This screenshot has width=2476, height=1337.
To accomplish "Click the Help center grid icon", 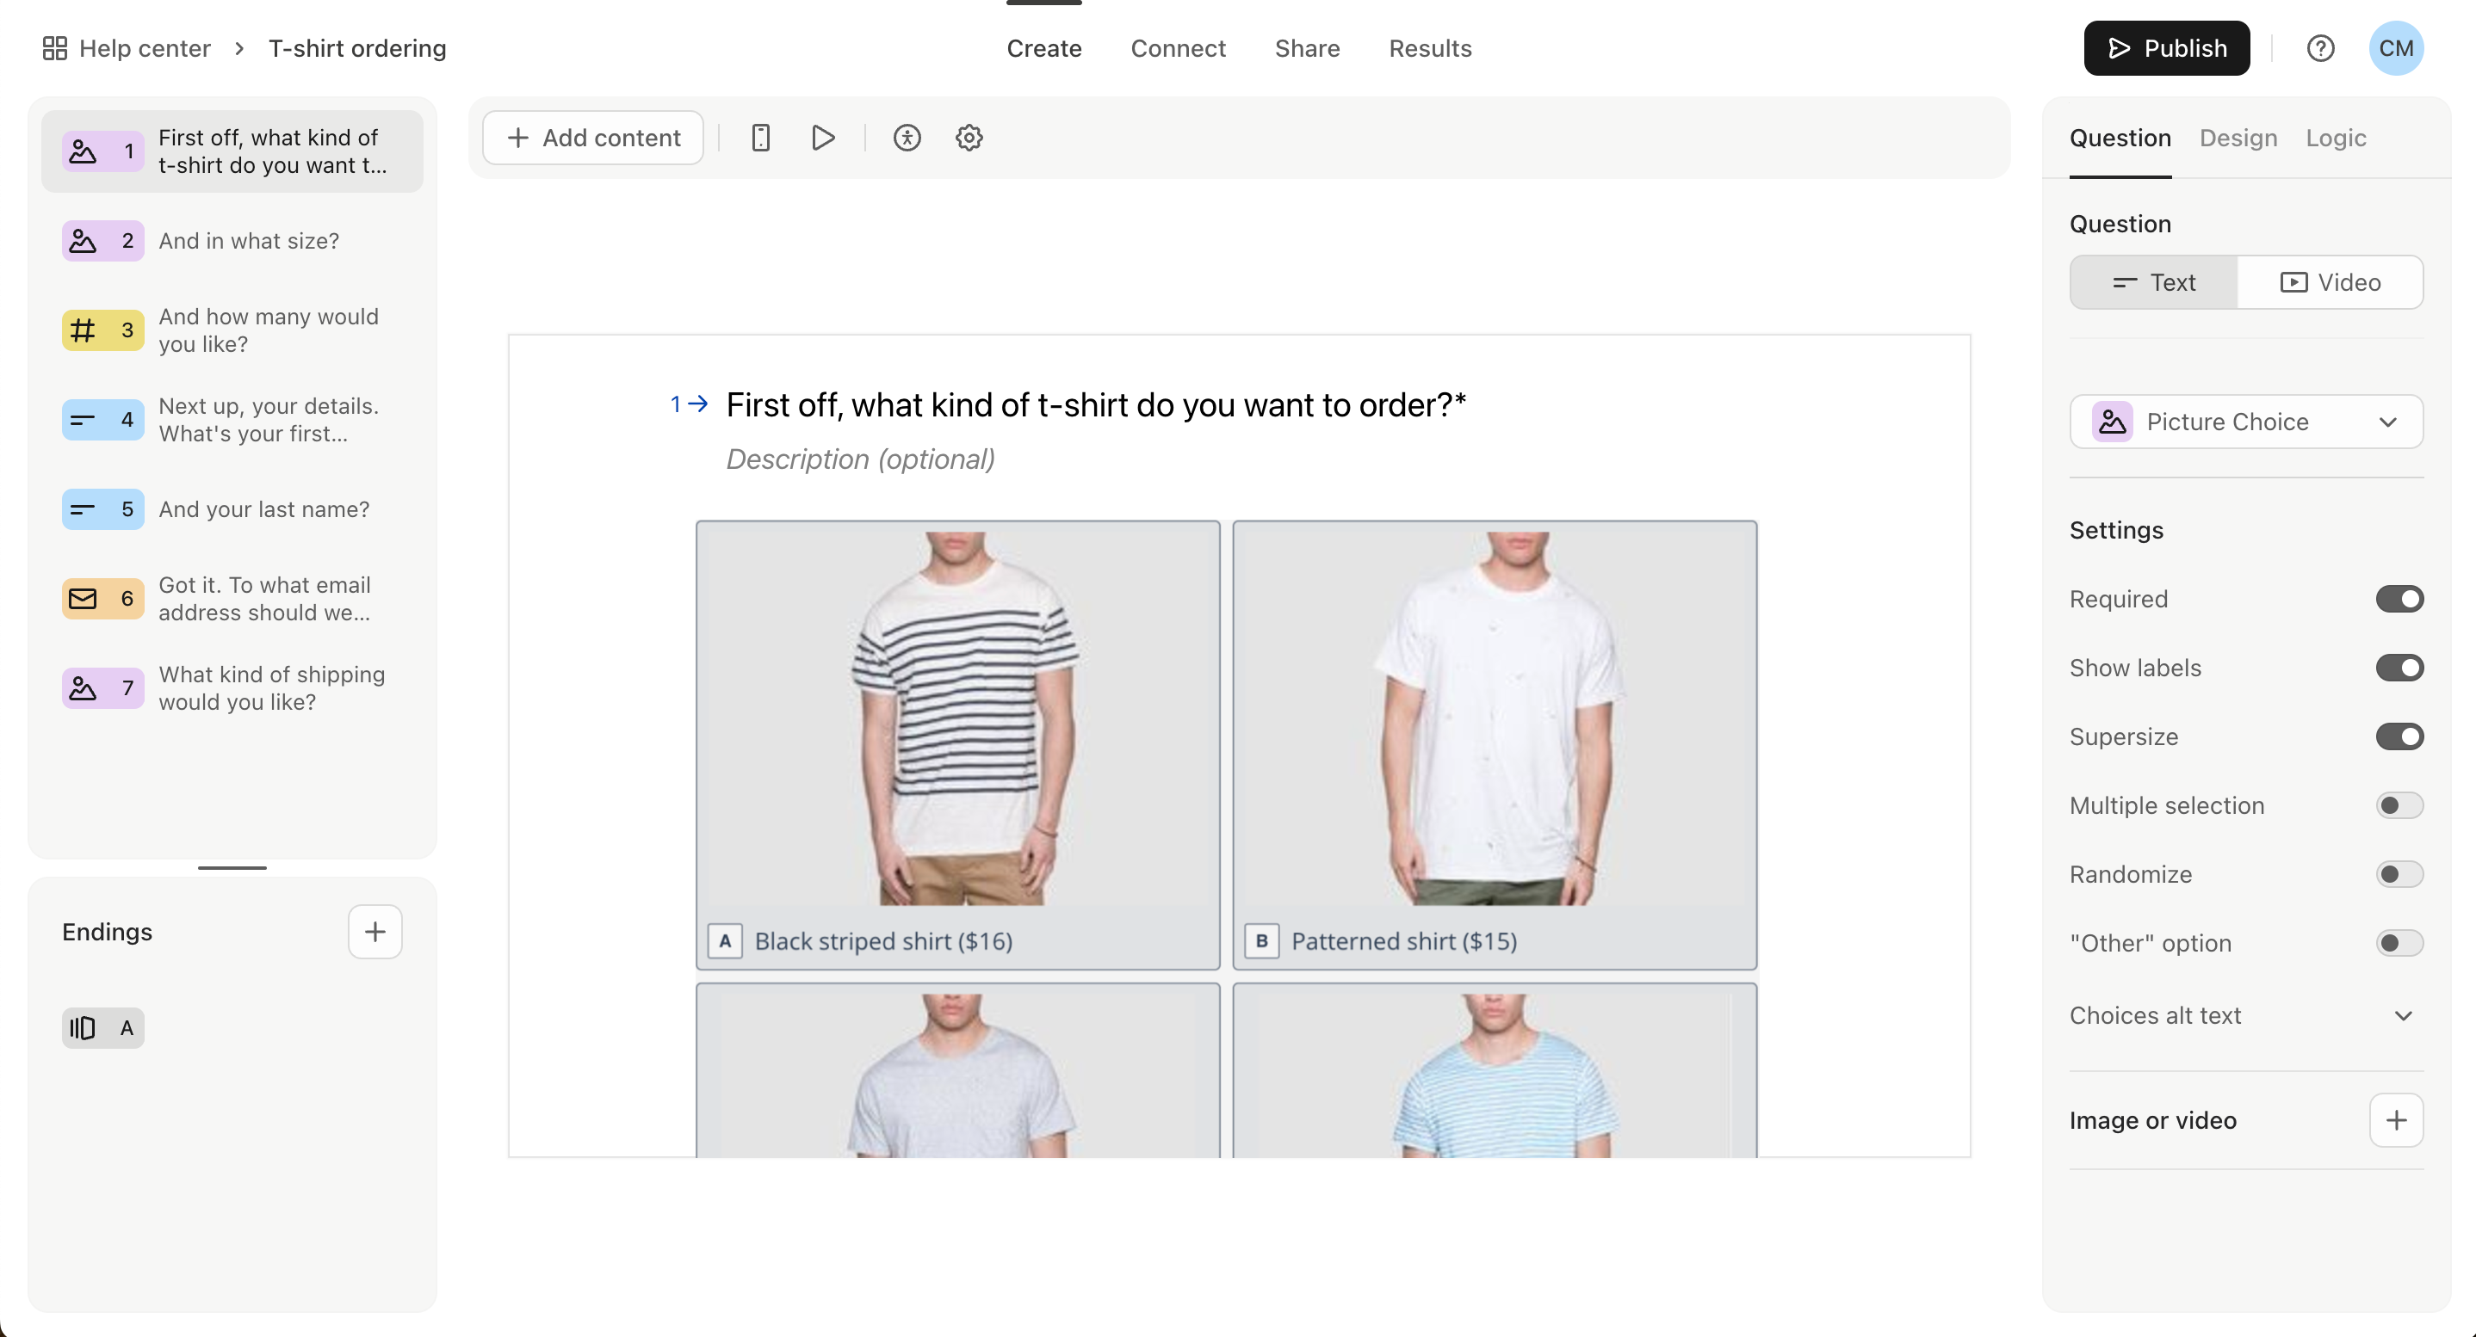I will pyautogui.click(x=55, y=48).
